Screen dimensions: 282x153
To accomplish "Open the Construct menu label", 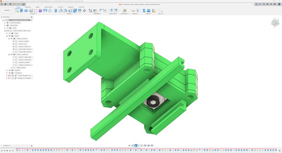I will click(x=125, y=14).
